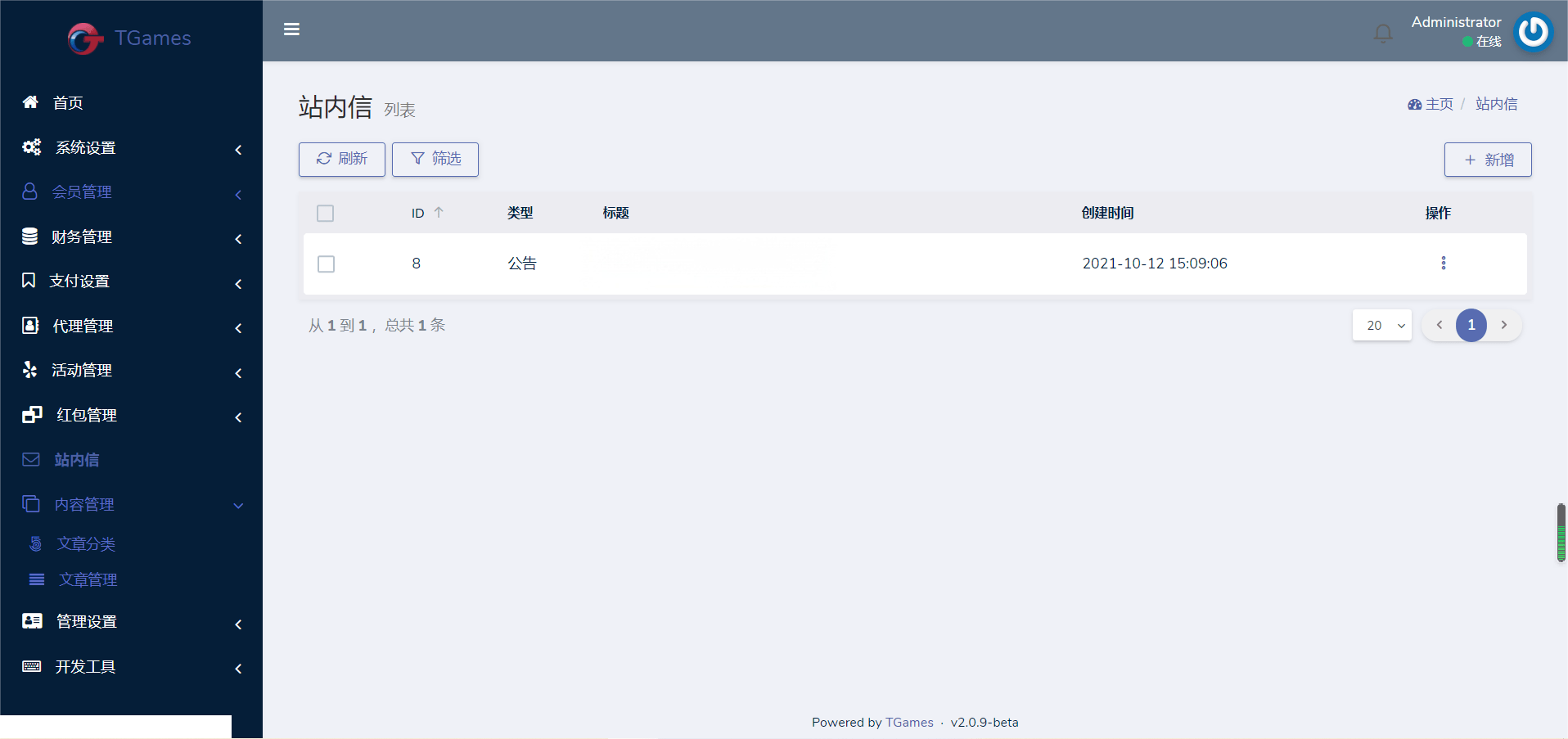Open the 文章分类 submenu item
Viewport: 1568px width, 739px height.
pos(86,544)
